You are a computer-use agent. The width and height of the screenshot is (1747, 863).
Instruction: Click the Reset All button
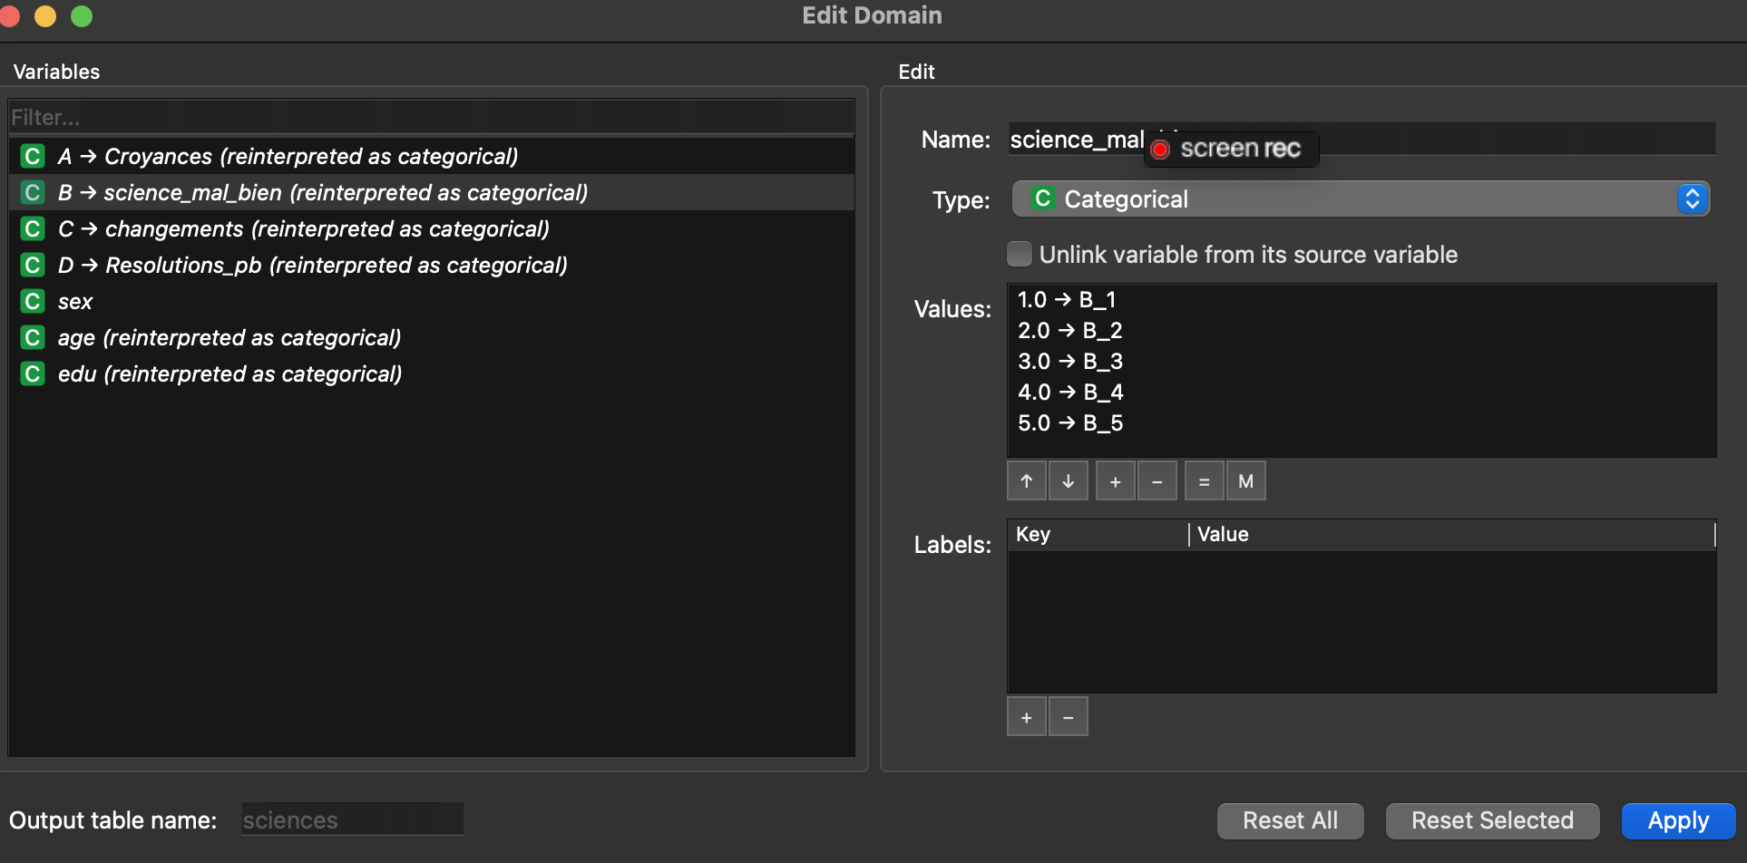click(x=1290, y=820)
